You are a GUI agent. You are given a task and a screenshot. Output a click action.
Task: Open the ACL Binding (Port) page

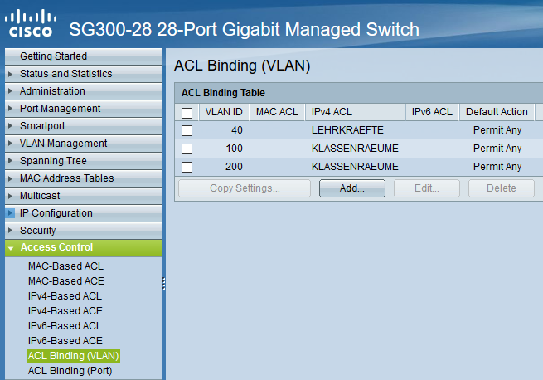coord(70,371)
